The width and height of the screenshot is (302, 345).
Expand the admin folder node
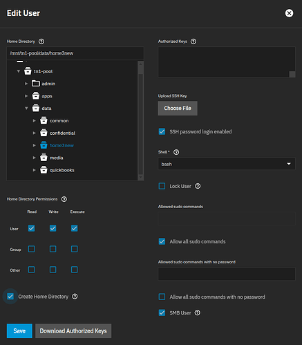point(26,84)
